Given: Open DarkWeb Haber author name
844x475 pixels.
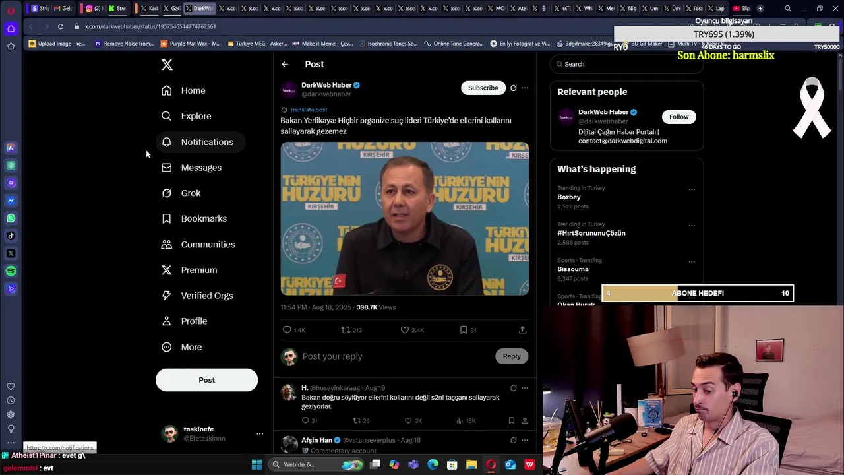Looking at the screenshot, I should click(x=326, y=85).
